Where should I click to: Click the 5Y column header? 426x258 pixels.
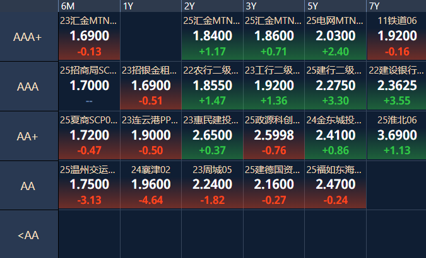point(334,6)
